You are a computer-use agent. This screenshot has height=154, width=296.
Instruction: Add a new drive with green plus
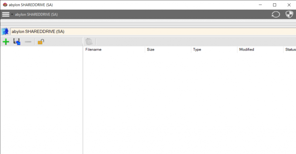coord(6,42)
